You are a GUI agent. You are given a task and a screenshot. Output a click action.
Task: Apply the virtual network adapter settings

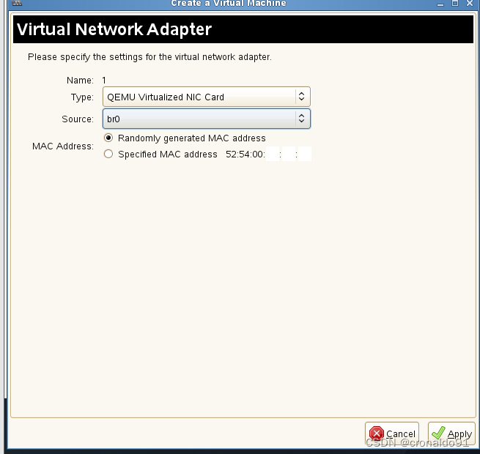pos(451,433)
